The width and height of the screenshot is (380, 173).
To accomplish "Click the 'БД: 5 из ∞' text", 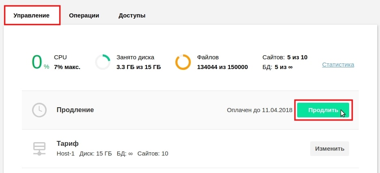I will (x=277, y=67).
